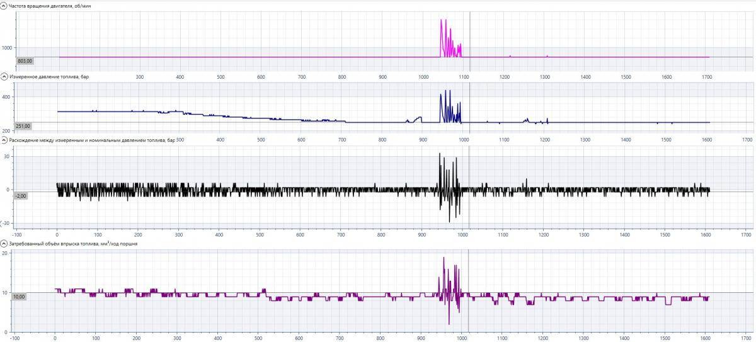Click the magenta RPM spike peak
756x342 pixels.
click(442, 20)
